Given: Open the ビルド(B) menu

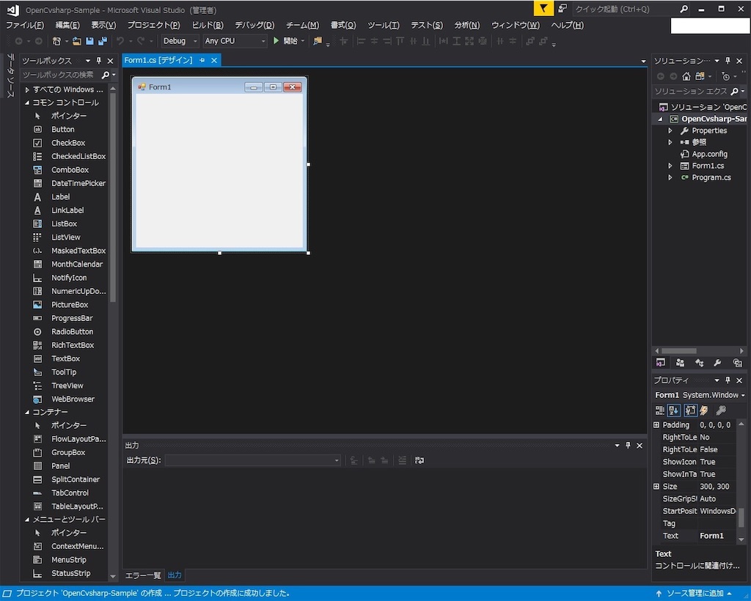Looking at the screenshot, I should pyautogui.click(x=208, y=26).
